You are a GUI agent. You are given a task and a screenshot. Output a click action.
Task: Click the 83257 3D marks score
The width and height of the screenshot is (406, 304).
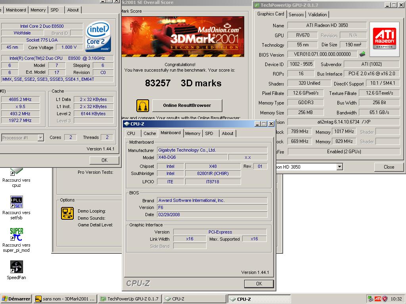pos(183,83)
